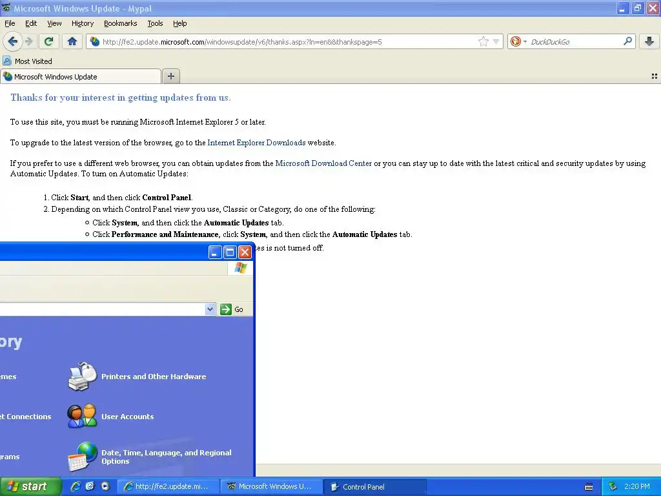Image resolution: width=661 pixels, height=496 pixels.
Task: Open the Help menu
Action: [x=179, y=23]
